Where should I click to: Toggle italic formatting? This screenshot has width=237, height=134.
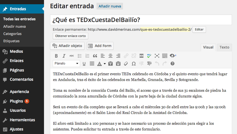tap(64, 56)
